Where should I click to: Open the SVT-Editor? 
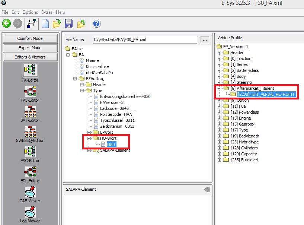click(30, 114)
